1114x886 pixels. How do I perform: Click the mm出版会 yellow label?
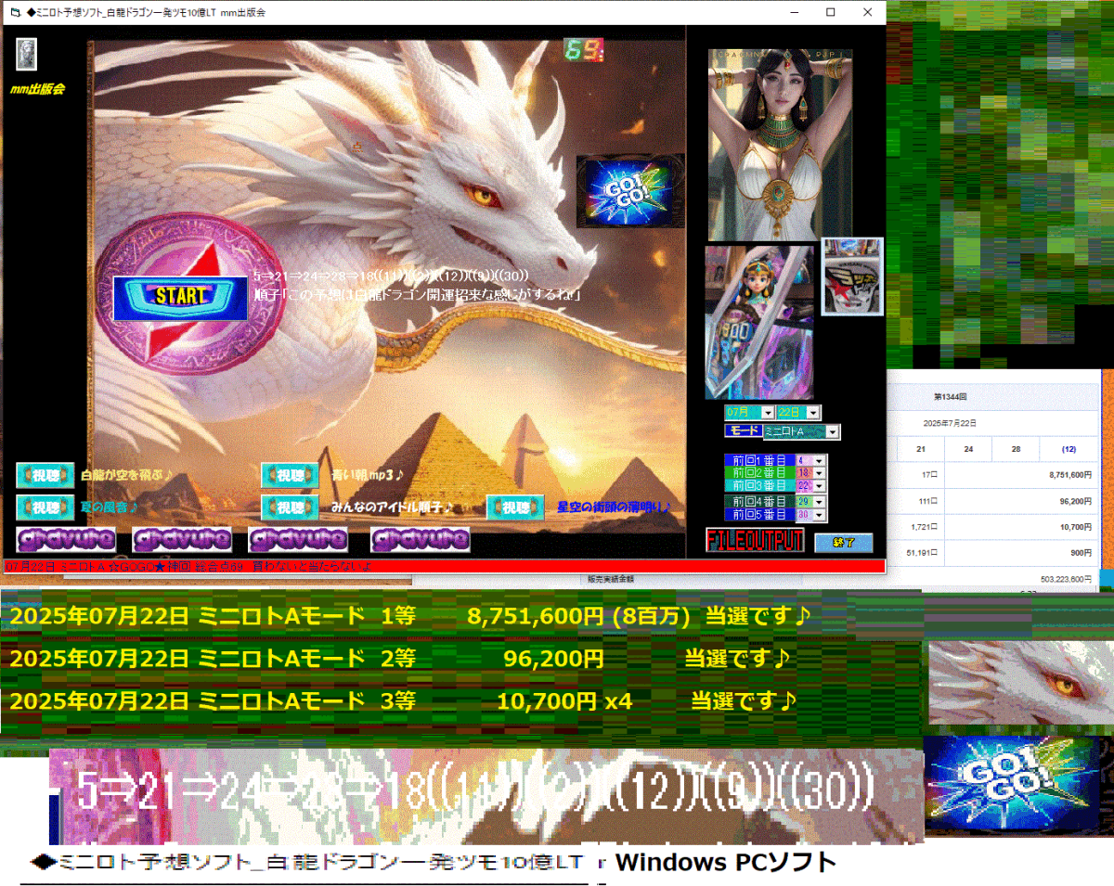click(x=37, y=89)
